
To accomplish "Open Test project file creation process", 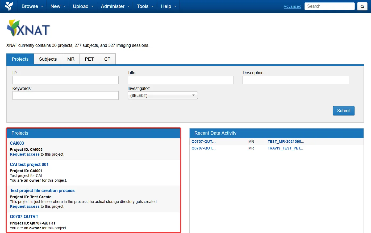I will [x=42, y=190].
